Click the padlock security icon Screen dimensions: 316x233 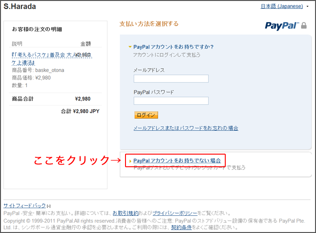304,26
